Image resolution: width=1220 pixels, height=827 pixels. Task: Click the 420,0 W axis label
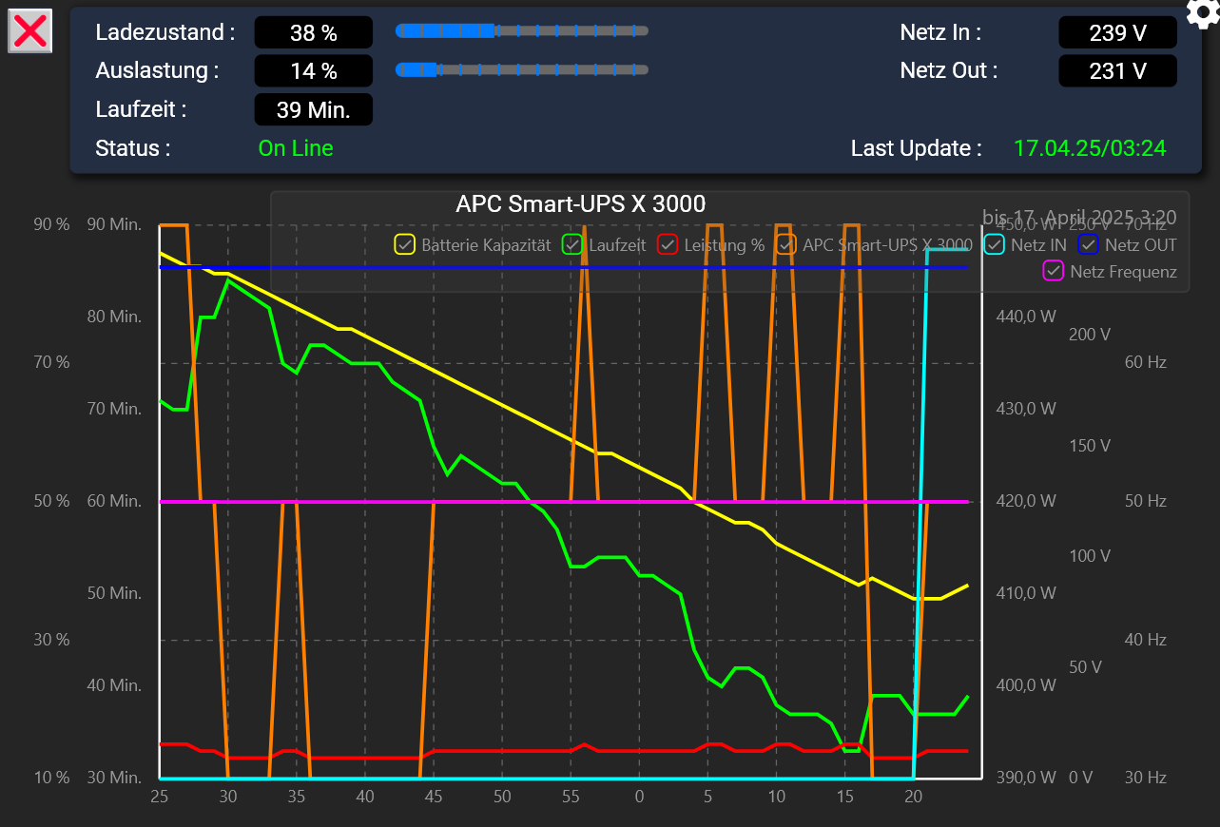1026,501
